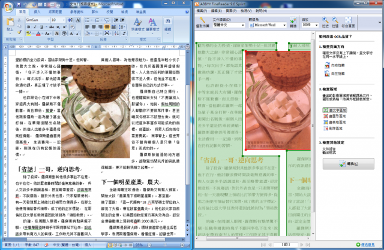384x250 pixels.
Task: Open the Editing (binoculars) group
Action: pos(168,25)
